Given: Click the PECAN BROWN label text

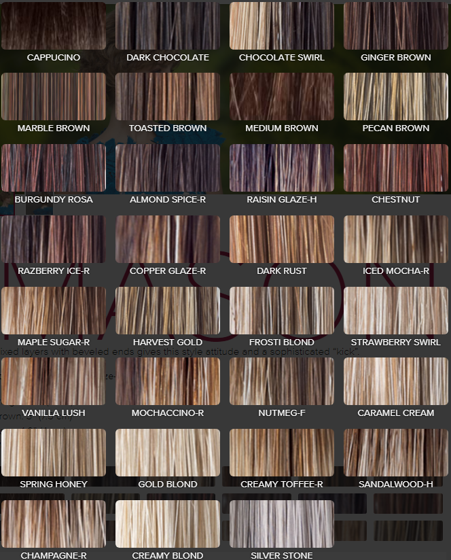Looking at the screenshot, I should point(396,128).
